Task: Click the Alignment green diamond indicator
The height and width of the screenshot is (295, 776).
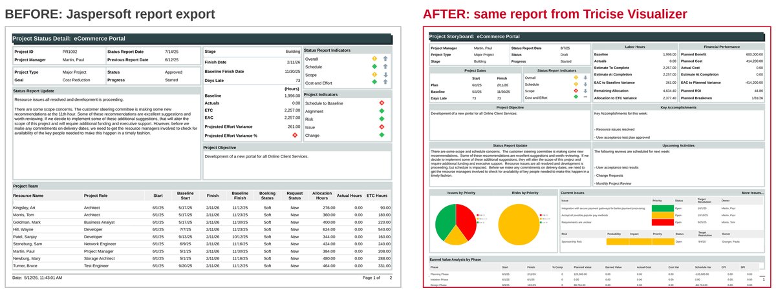Action: coord(382,111)
